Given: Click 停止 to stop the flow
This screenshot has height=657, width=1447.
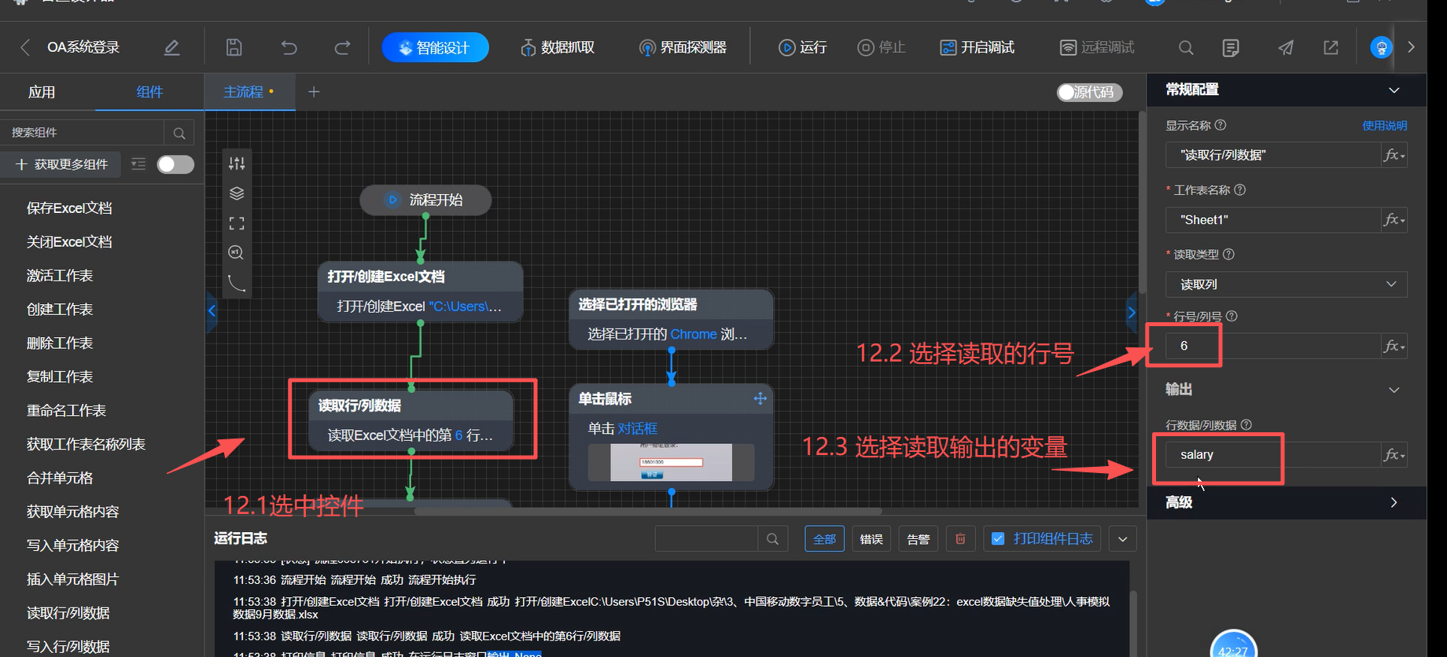Looking at the screenshot, I should (881, 47).
